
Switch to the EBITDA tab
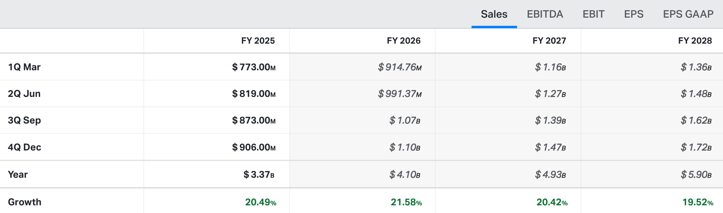tap(545, 14)
